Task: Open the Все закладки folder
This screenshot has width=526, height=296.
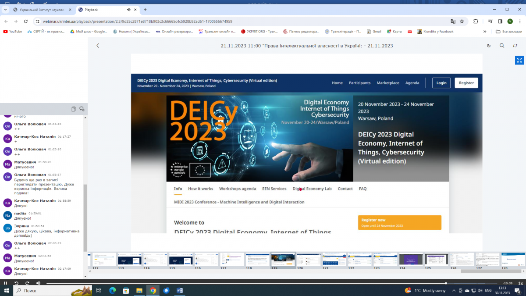Action: click(x=509, y=32)
